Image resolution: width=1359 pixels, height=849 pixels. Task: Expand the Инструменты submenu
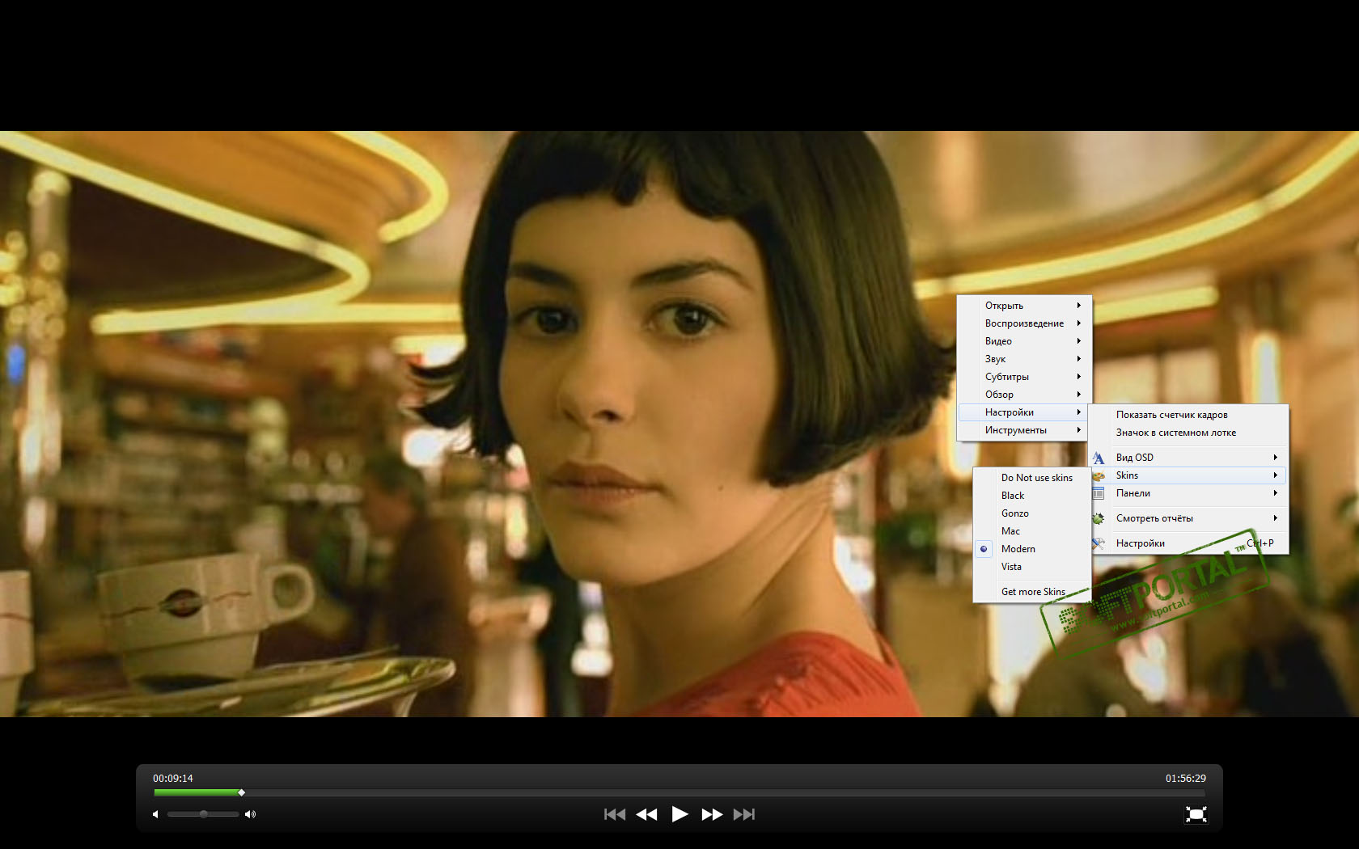click(x=1024, y=430)
